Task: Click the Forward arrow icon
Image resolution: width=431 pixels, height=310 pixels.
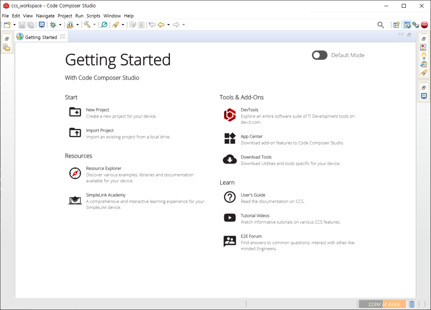Action: tap(176, 25)
